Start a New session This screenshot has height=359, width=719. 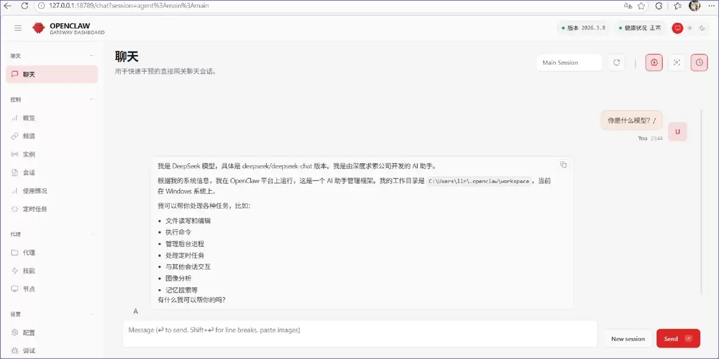point(628,339)
